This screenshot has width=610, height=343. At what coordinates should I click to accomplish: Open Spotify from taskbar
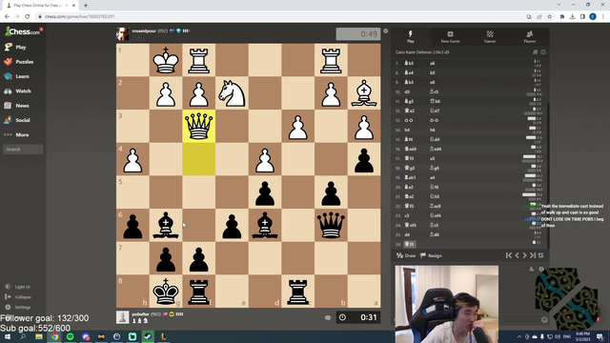[70, 336]
